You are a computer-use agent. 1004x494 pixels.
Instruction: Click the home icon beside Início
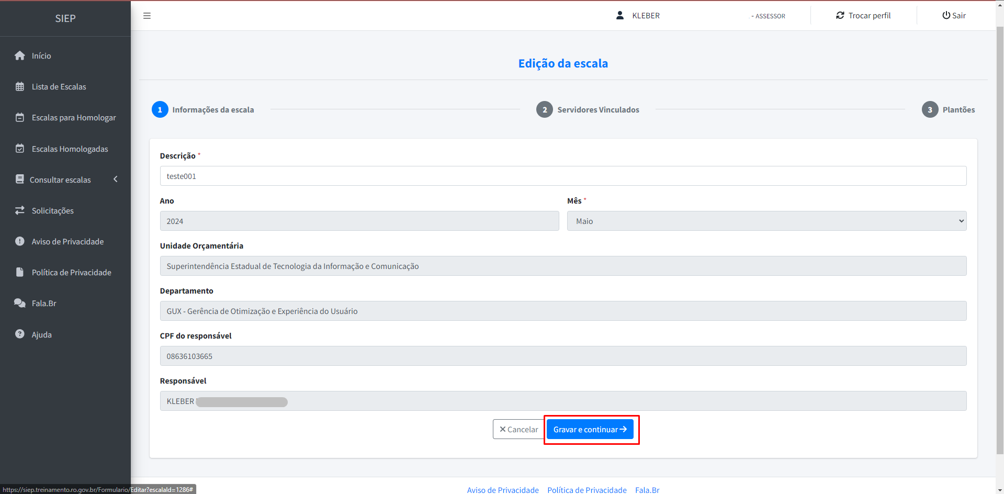pyautogui.click(x=20, y=55)
